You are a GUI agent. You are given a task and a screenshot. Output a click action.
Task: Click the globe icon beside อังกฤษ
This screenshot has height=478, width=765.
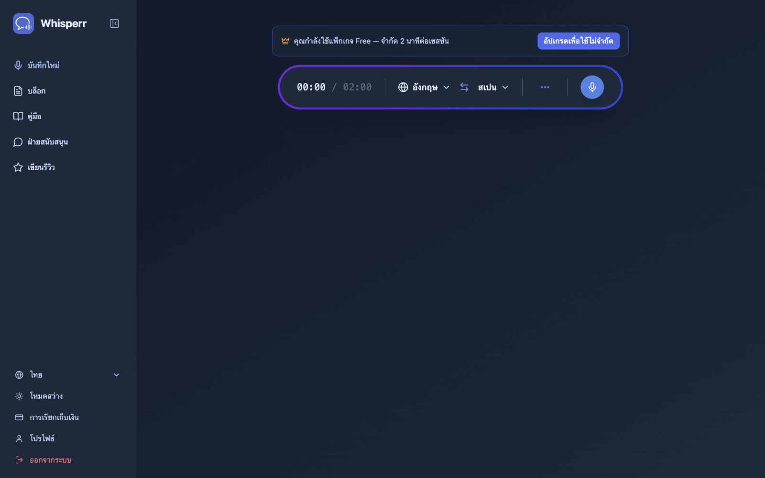(403, 87)
